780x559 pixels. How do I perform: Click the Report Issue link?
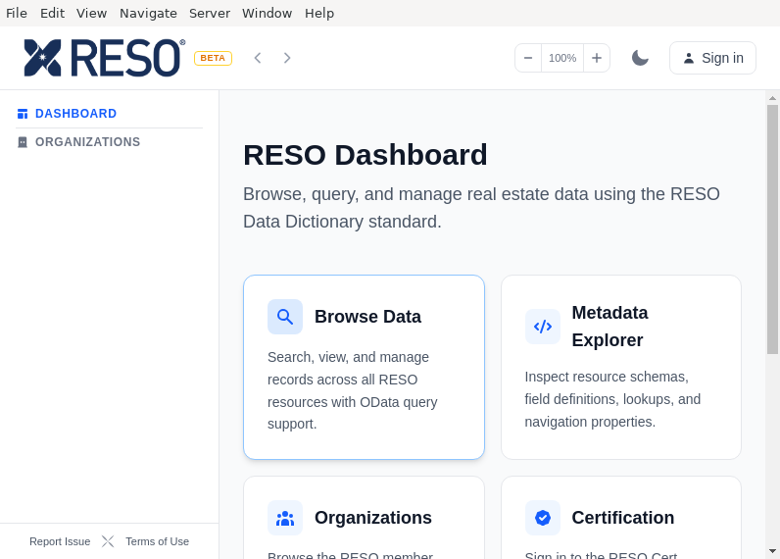click(60, 541)
